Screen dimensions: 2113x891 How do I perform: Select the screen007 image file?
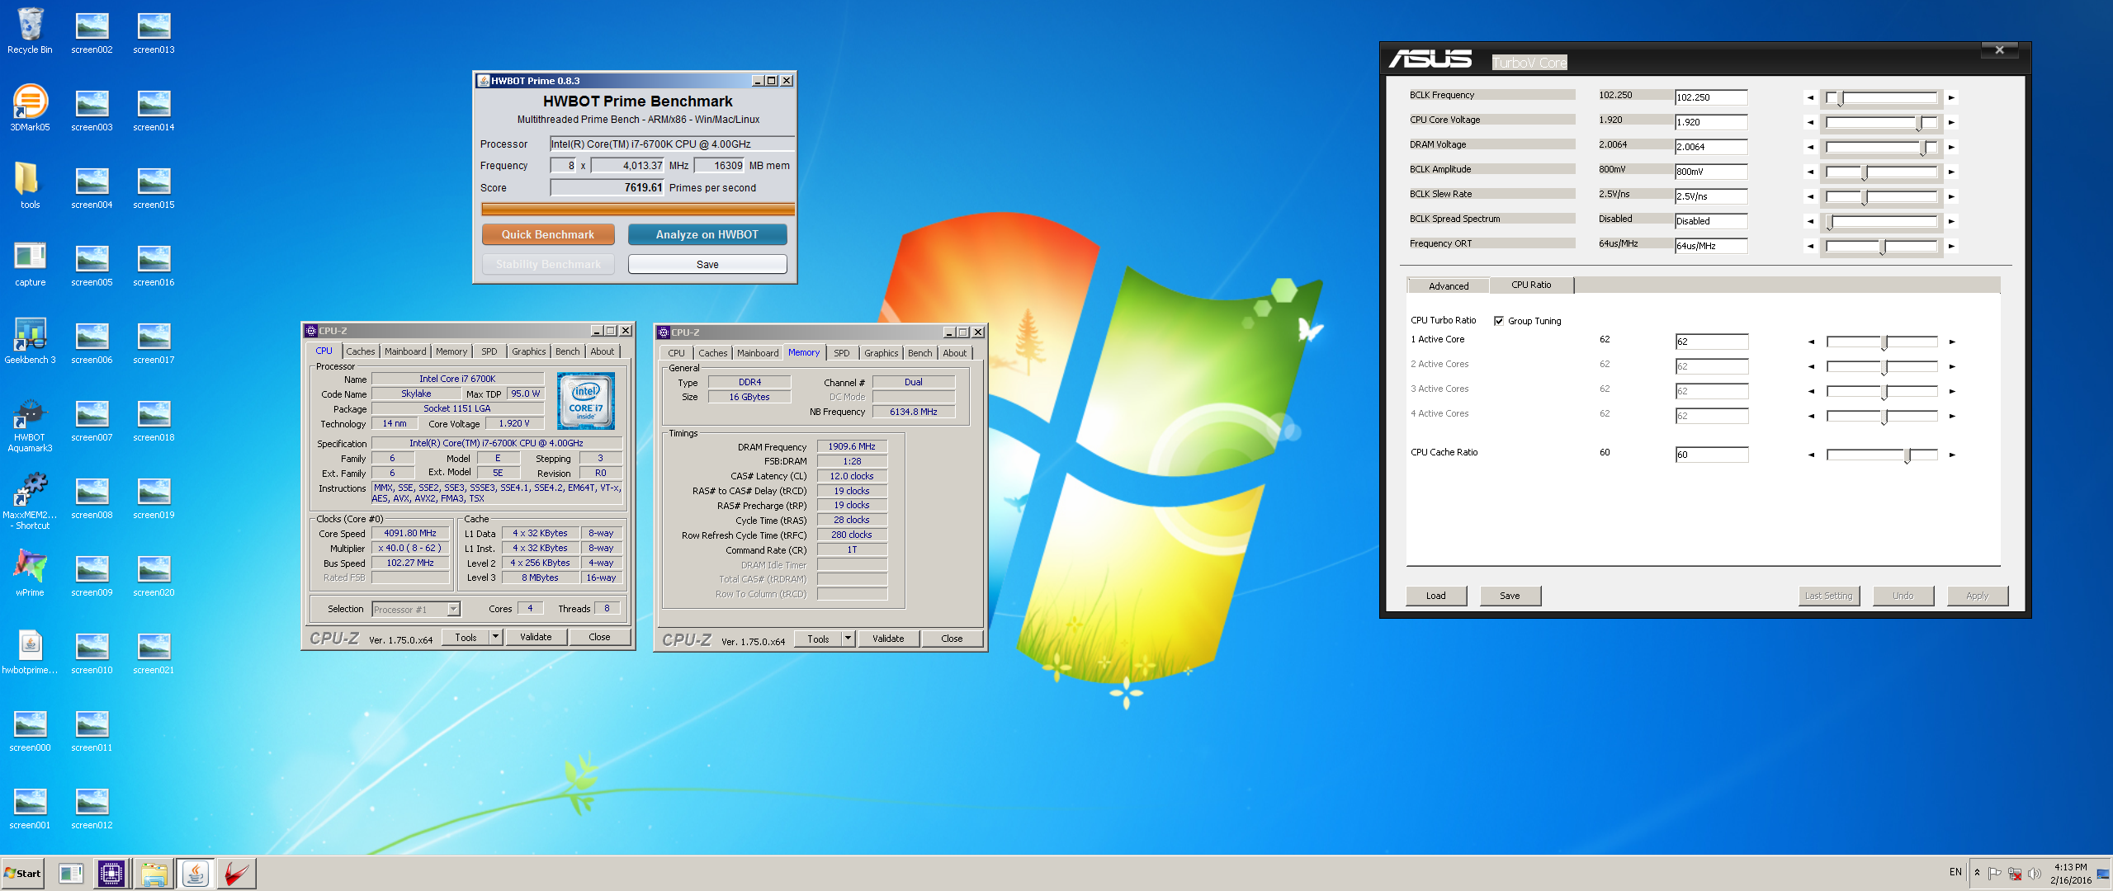pyautogui.click(x=92, y=419)
